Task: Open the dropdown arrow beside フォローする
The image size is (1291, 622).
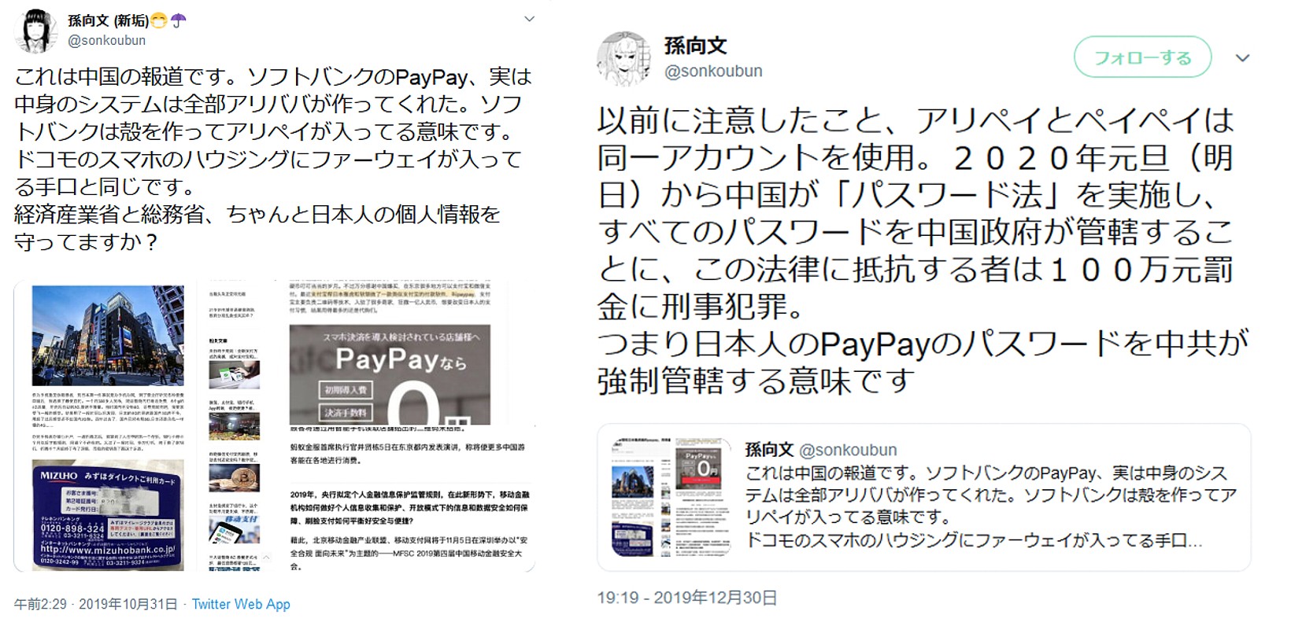Action: 1243,57
